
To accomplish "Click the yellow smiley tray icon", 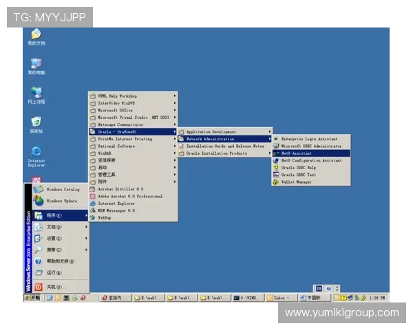I will (343, 298).
